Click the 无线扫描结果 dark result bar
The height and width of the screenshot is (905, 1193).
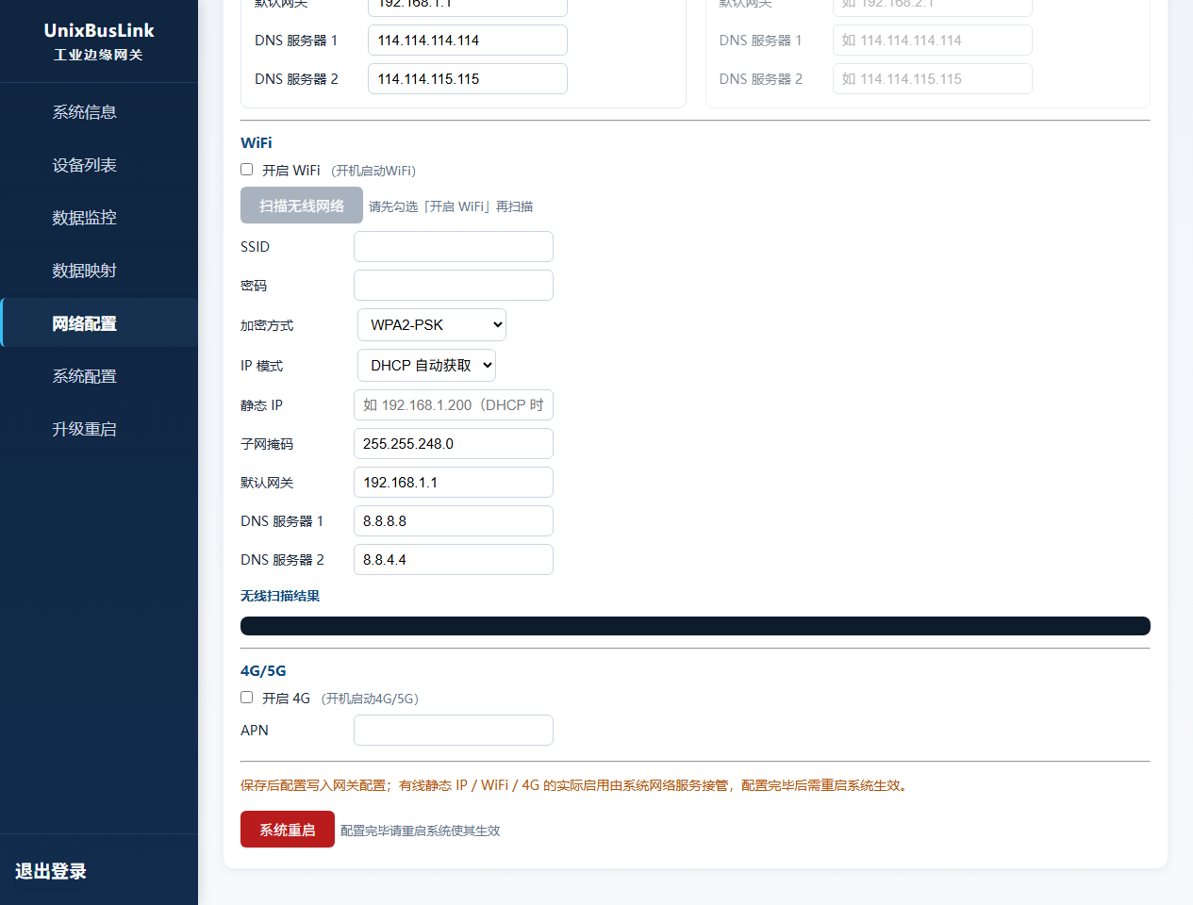tap(695, 626)
